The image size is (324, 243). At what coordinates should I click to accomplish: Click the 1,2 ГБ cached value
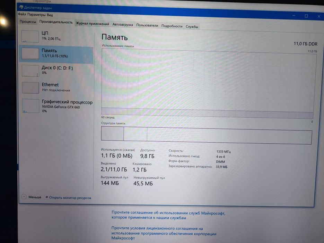pyautogui.click(x=140, y=170)
